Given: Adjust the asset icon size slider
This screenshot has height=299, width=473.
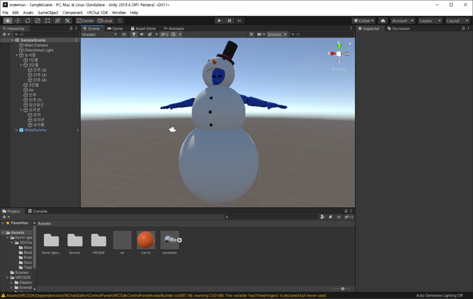Looking at the screenshot, I should tap(342, 289).
